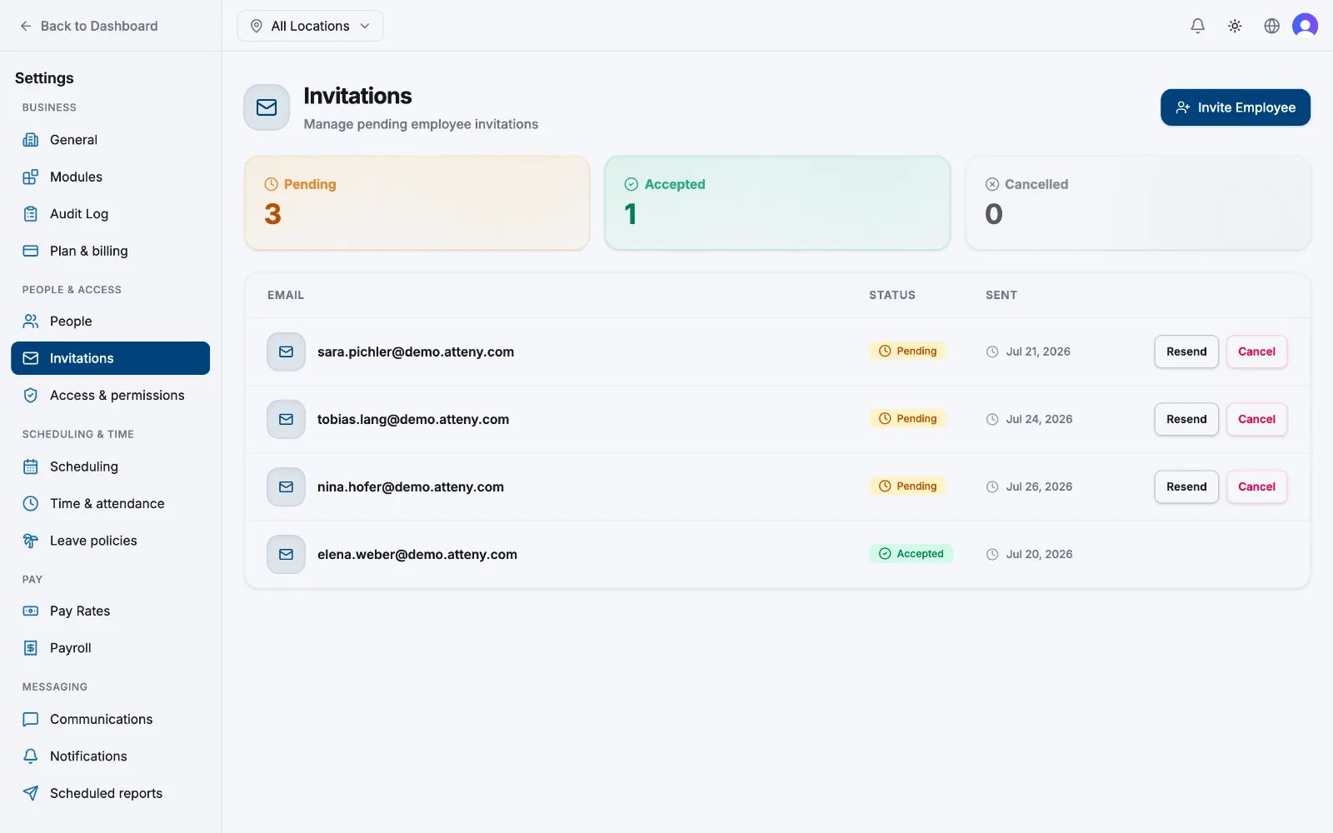The height and width of the screenshot is (833, 1333).
Task: Click the envelope icon beside elena.weber
Action: [x=286, y=554]
